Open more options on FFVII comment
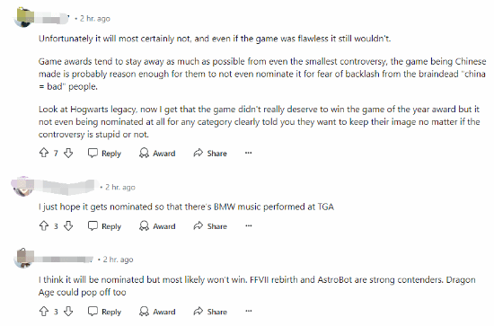Image resolution: width=494 pixels, height=326 pixels. [248, 312]
